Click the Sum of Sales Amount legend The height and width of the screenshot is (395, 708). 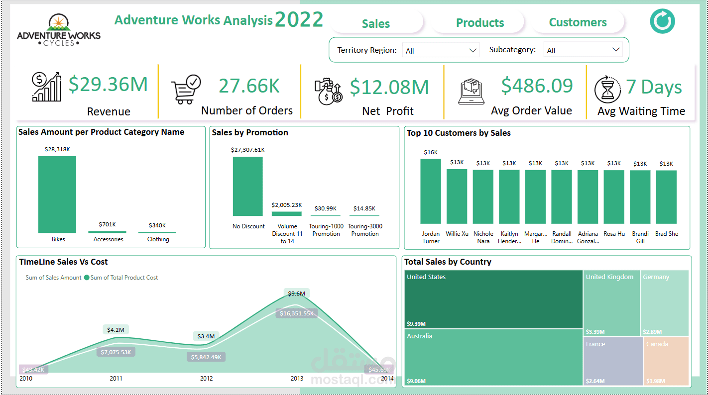53,278
